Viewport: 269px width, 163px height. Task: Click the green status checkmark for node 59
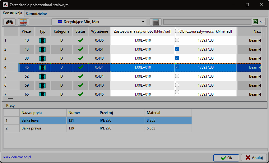81,85
